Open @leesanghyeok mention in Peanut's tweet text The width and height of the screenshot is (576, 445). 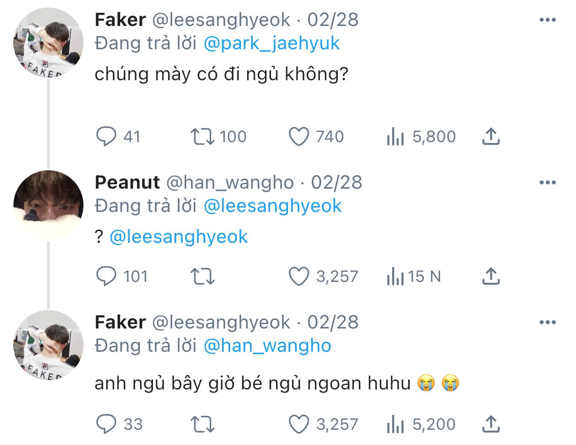click(179, 237)
